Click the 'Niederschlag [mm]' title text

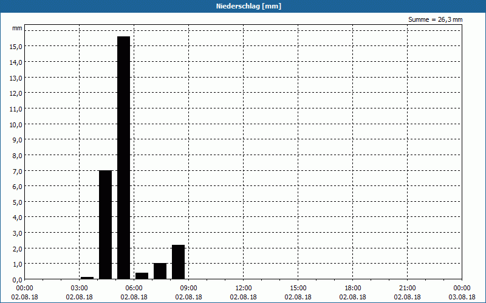coord(248,6)
